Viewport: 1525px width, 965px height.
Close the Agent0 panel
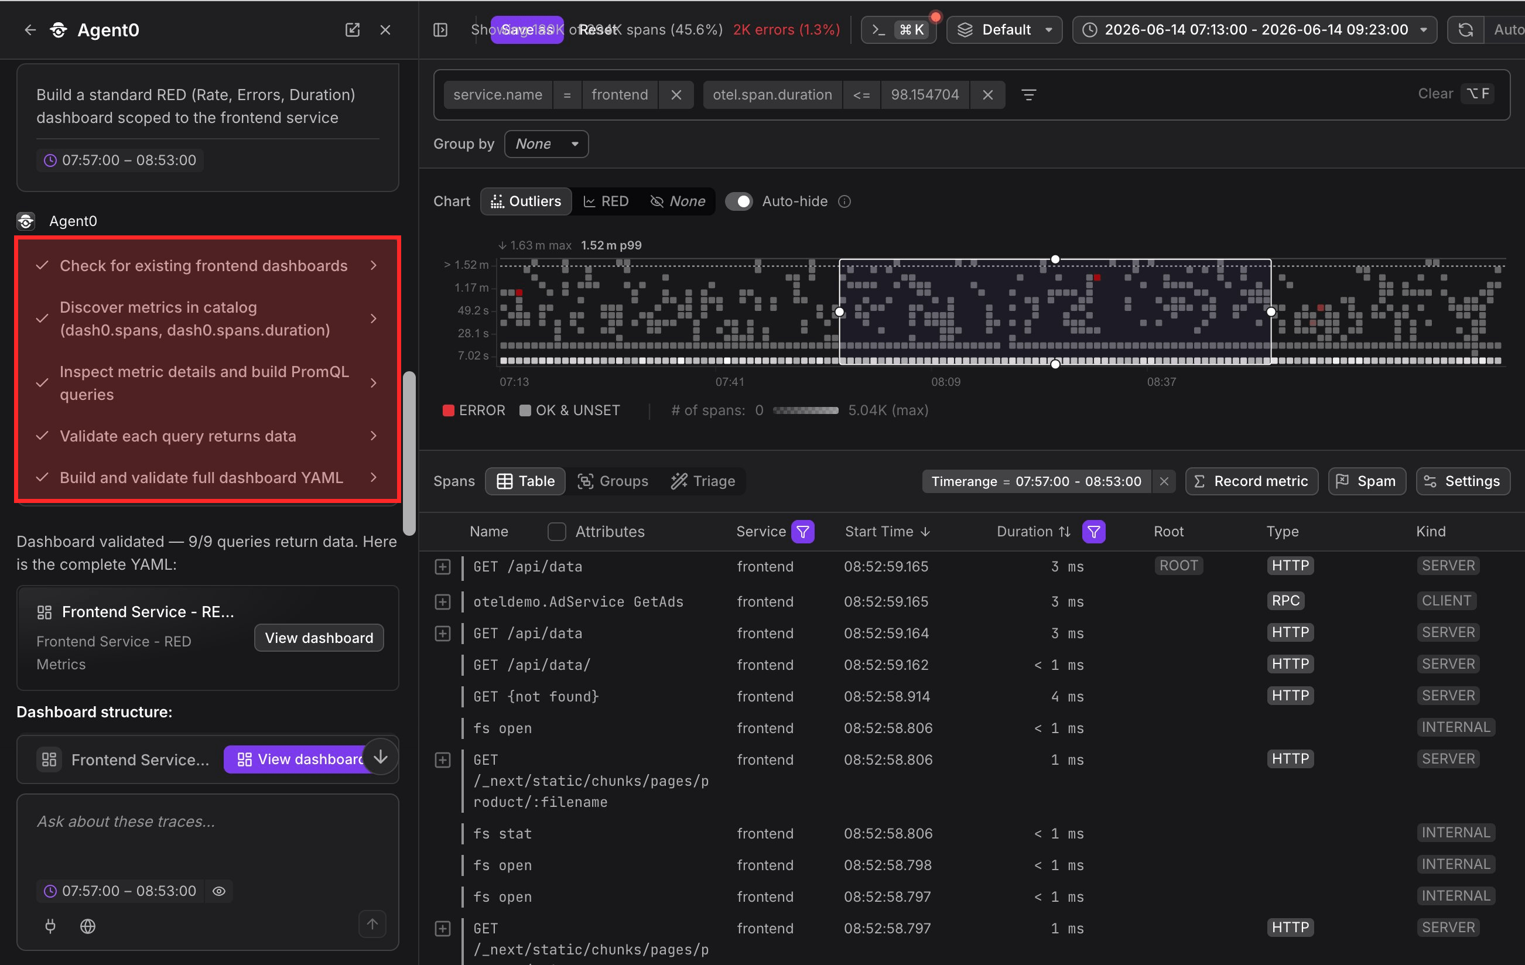coord(385,30)
